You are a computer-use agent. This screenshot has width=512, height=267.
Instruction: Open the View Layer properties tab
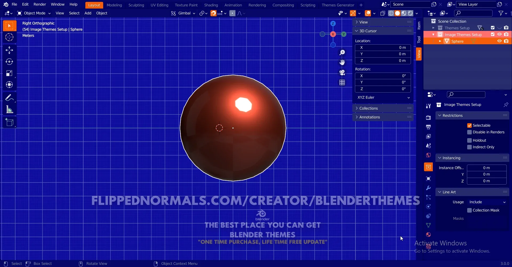coord(428,136)
